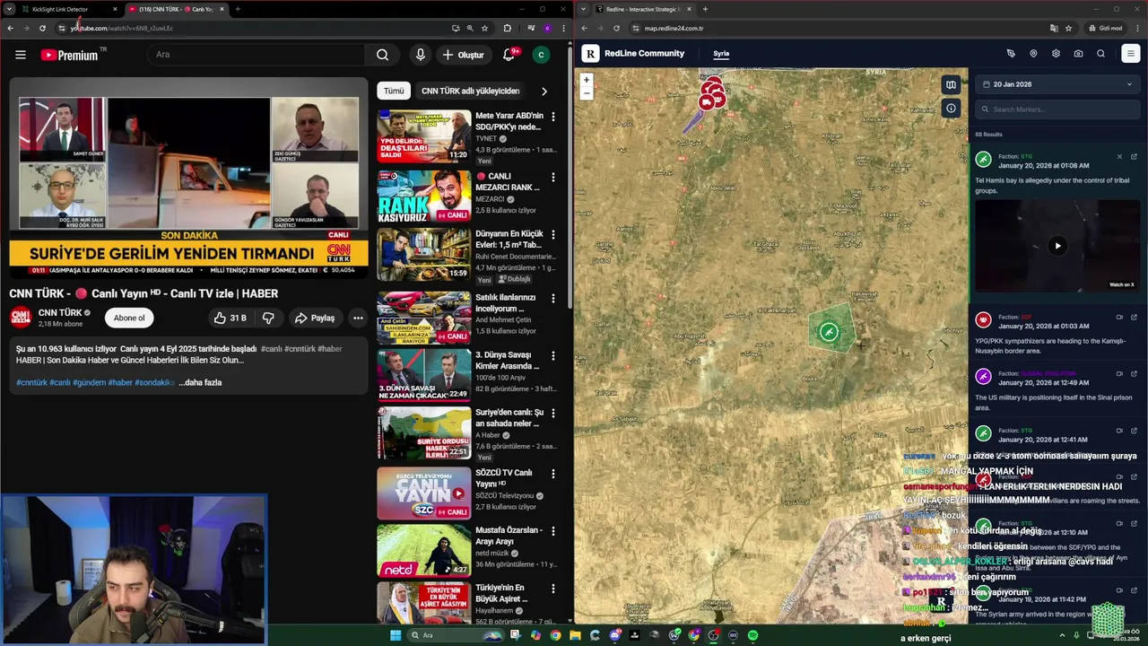Open more actions menu under video
Image resolution: width=1148 pixels, height=646 pixels.
point(358,318)
